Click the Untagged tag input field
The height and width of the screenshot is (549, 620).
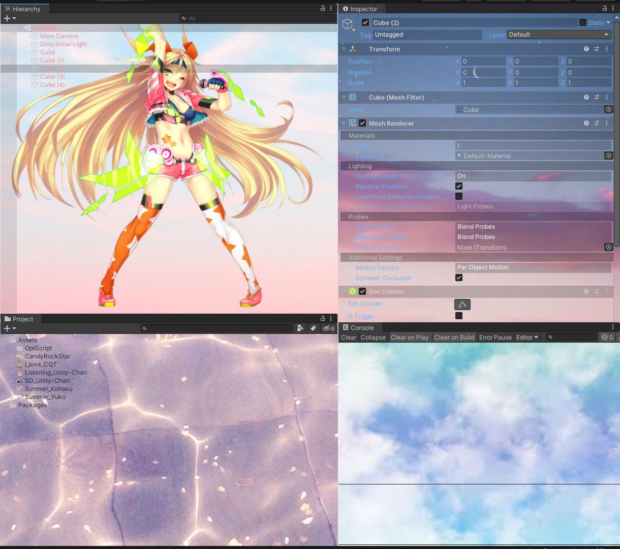(427, 35)
